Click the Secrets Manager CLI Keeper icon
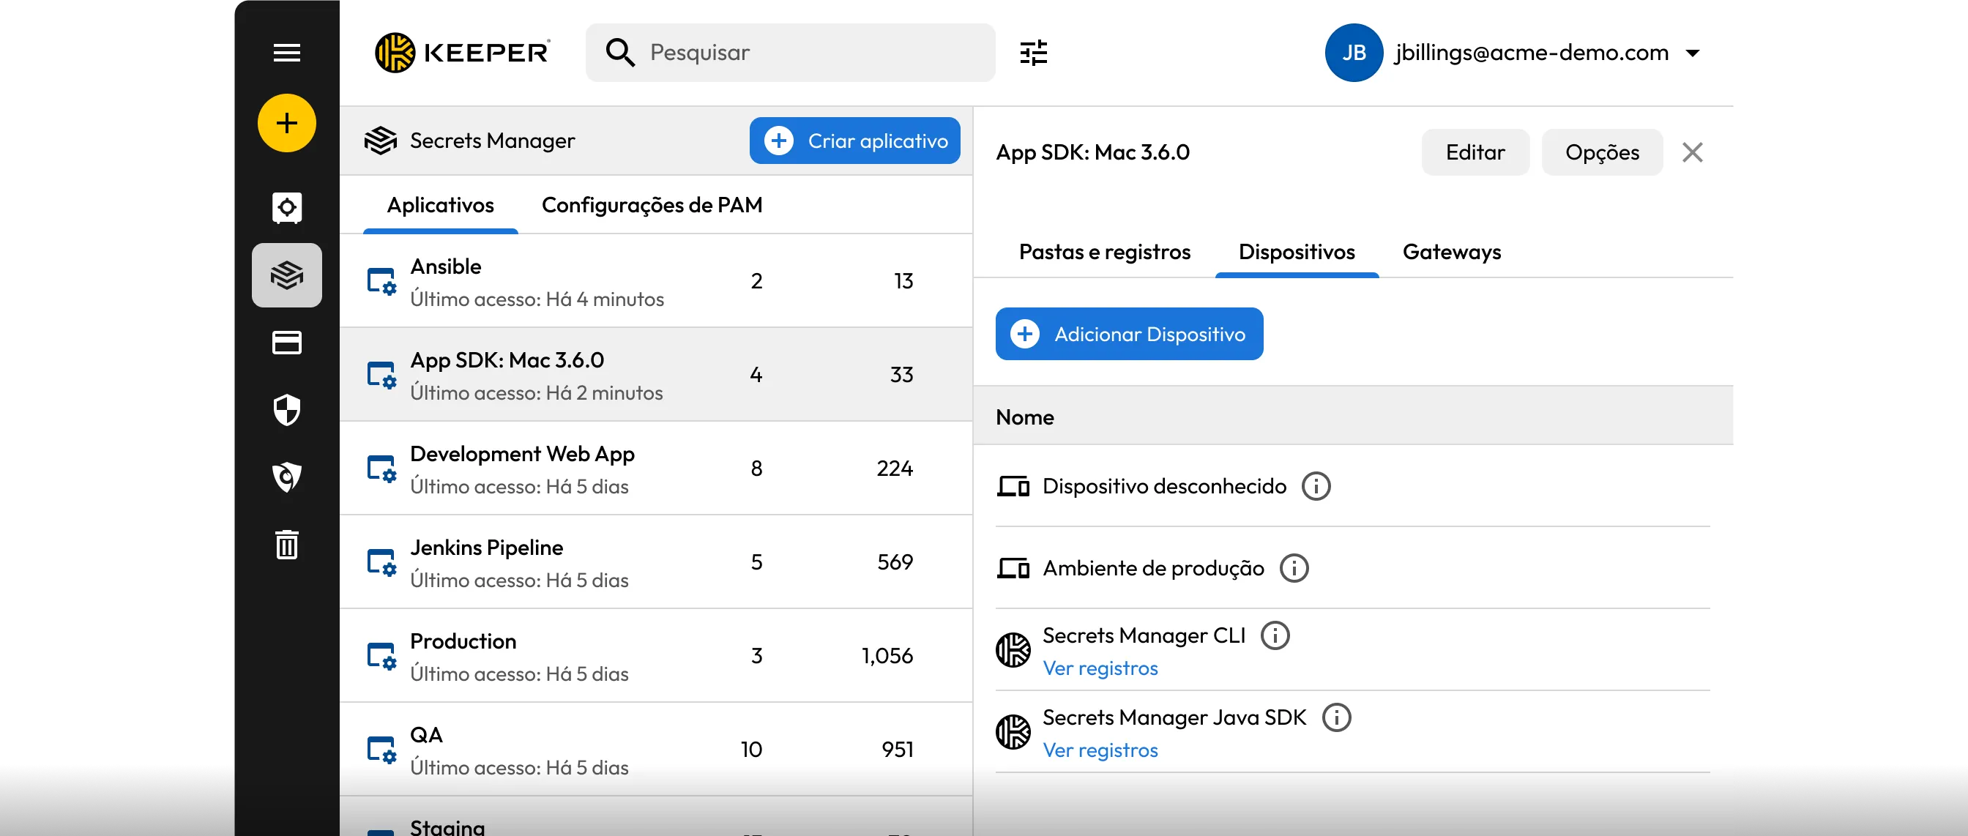The width and height of the screenshot is (1968, 836). pos(1013,649)
